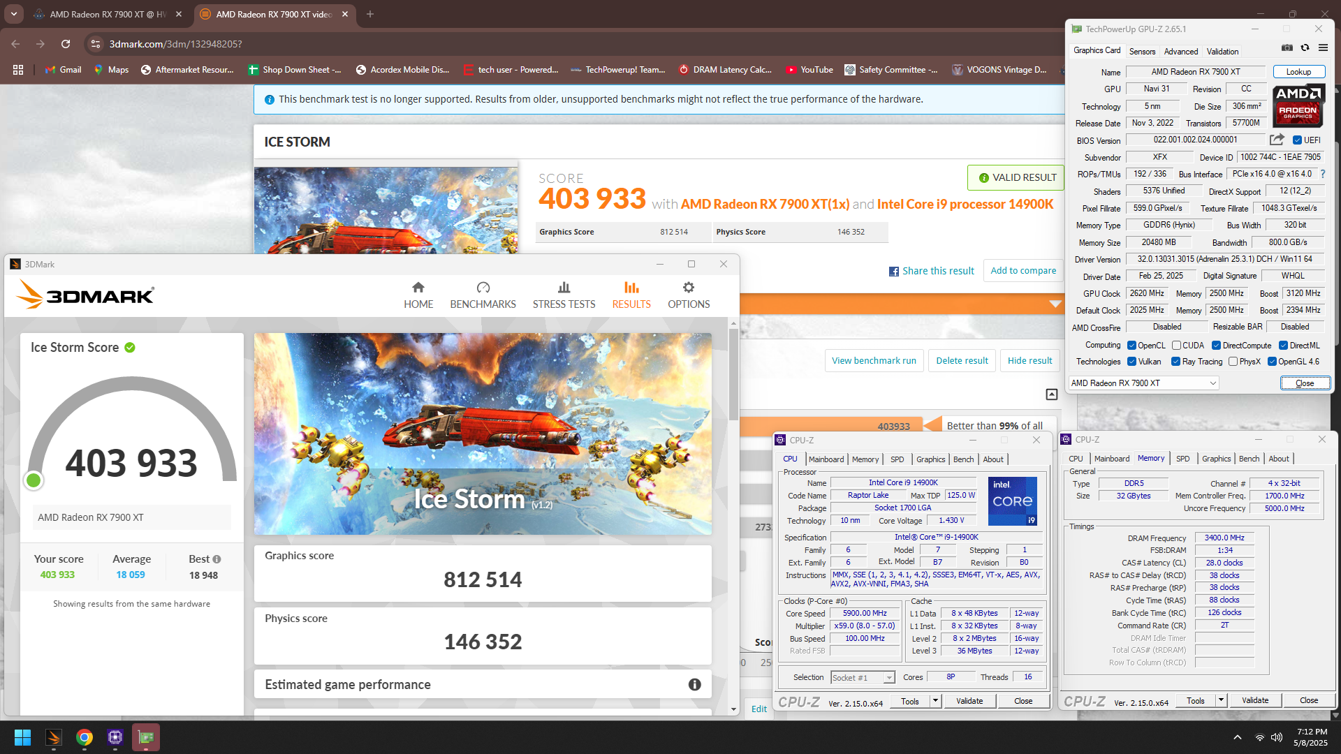Switch to the Sensors tab in GPU-Z
The height and width of the screenshot is (754, 1341).
1142,52
